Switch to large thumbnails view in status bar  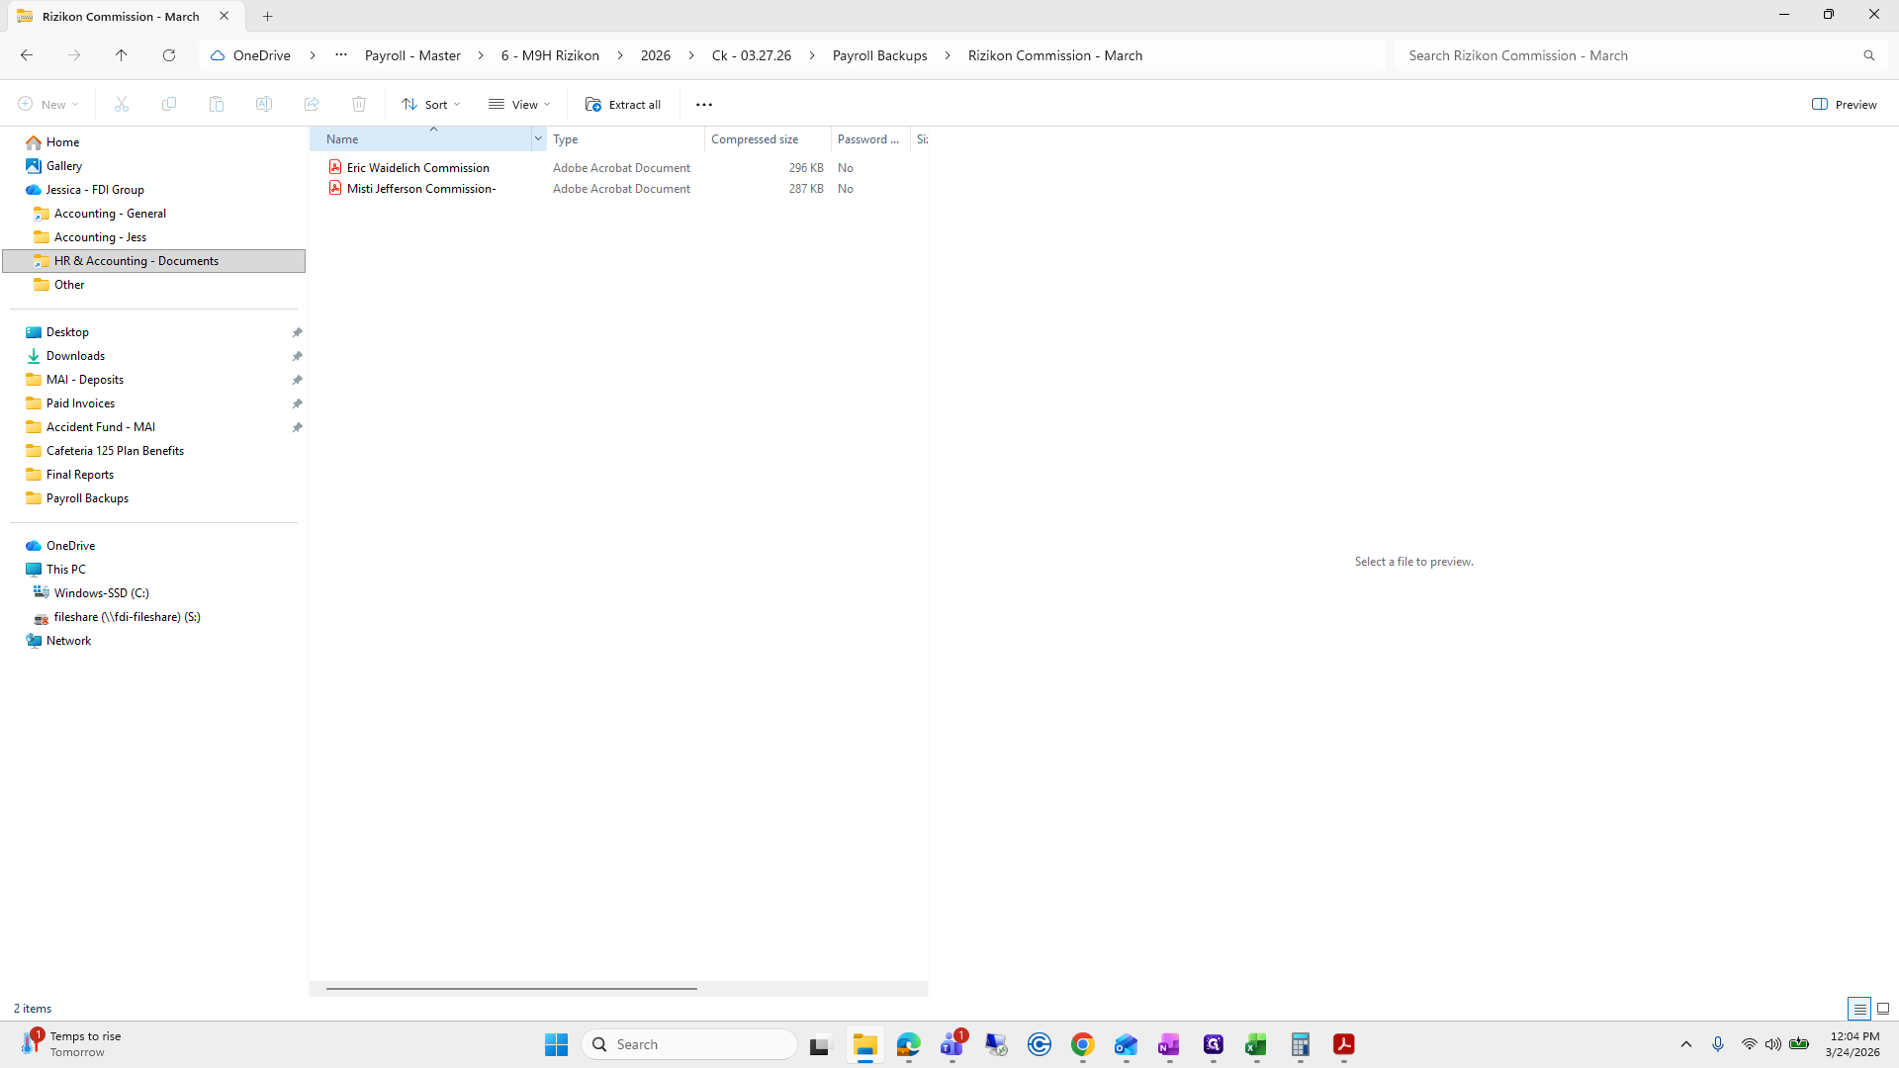(x=1883, y=1009)
